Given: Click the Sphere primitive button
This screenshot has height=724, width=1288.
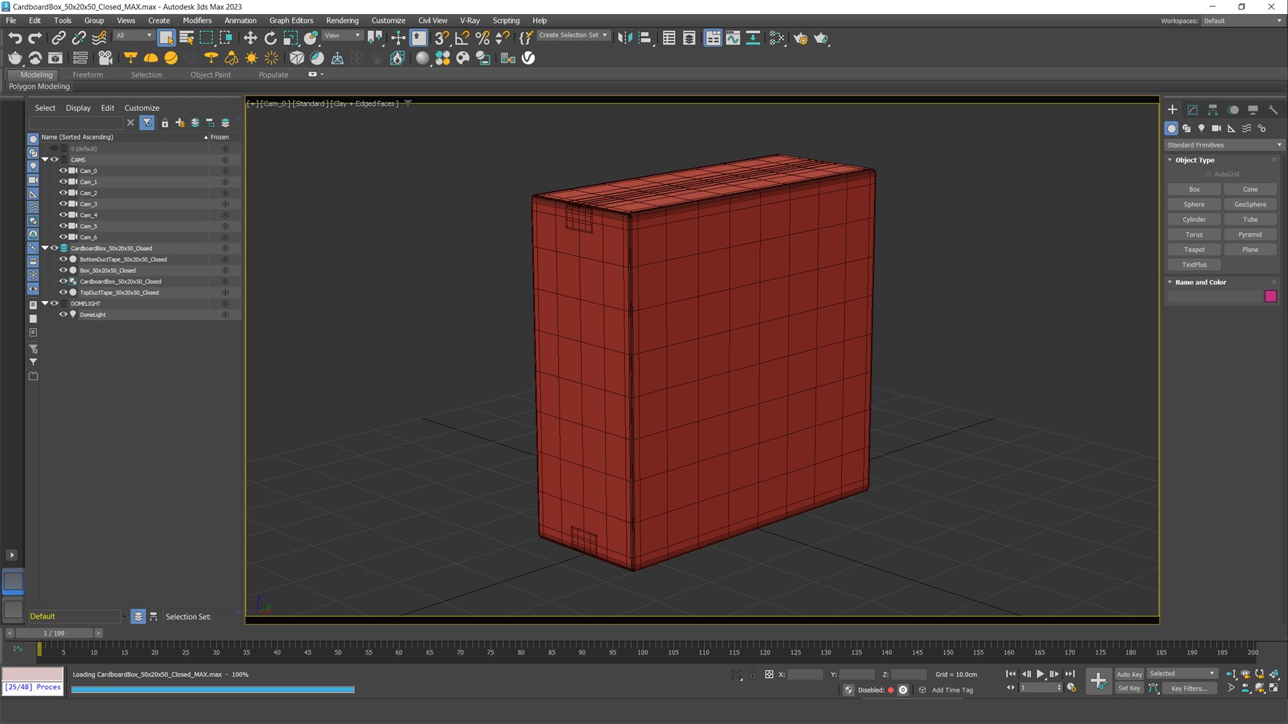Looking at the screenshot, I should 1194,204.
